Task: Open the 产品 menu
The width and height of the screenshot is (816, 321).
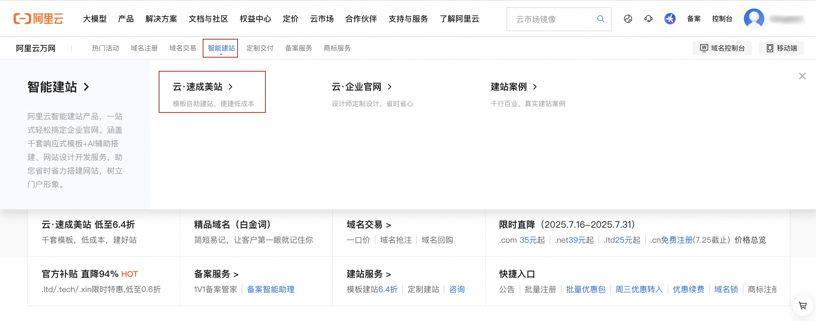Action: [x=126, y=19]
